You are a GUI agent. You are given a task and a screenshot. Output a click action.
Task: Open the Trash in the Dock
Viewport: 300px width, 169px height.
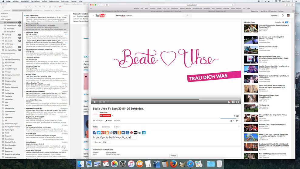(219, 164)
